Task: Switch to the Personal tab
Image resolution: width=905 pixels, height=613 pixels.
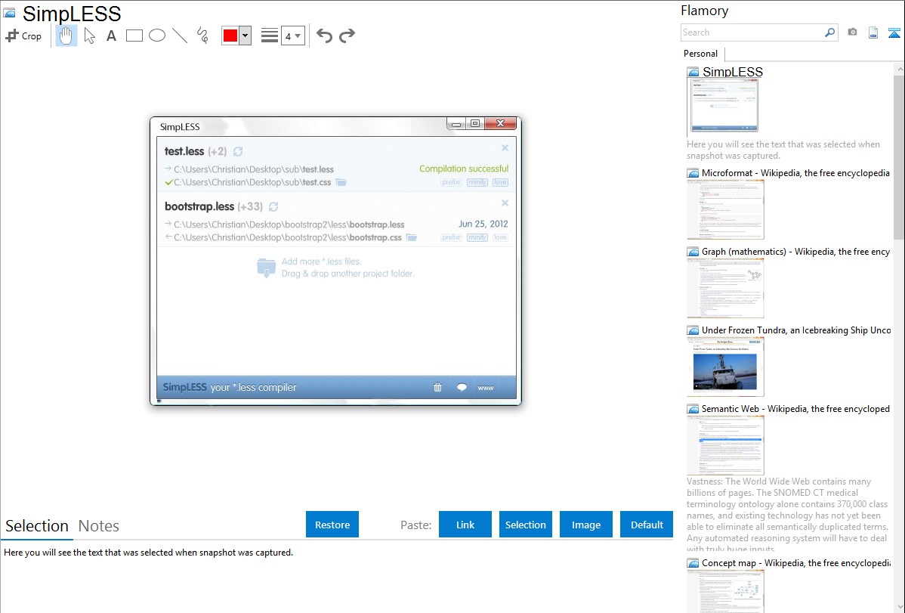Action: [701, 53]
